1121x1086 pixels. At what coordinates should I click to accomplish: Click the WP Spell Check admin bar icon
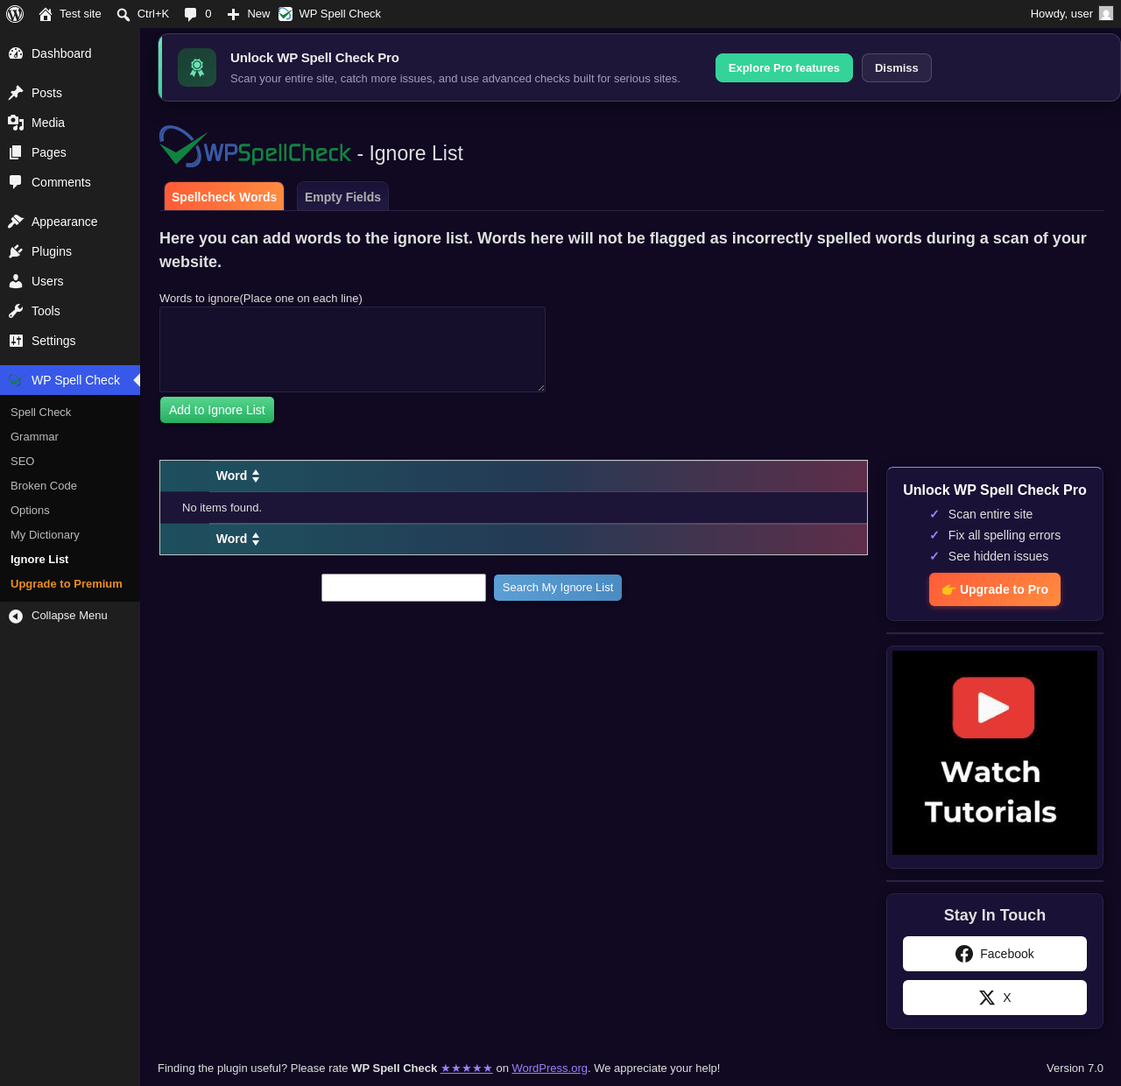(x=286, y=14)
